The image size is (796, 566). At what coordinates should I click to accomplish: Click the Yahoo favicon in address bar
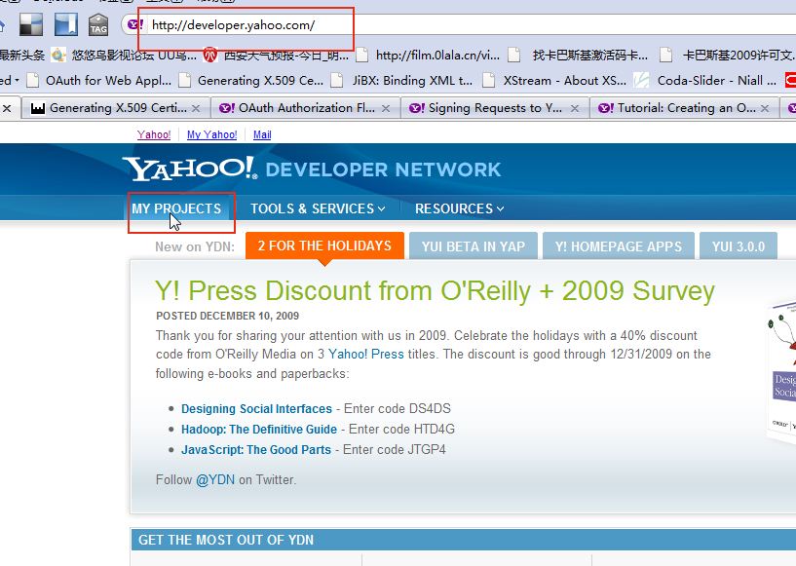coord(135,24)
